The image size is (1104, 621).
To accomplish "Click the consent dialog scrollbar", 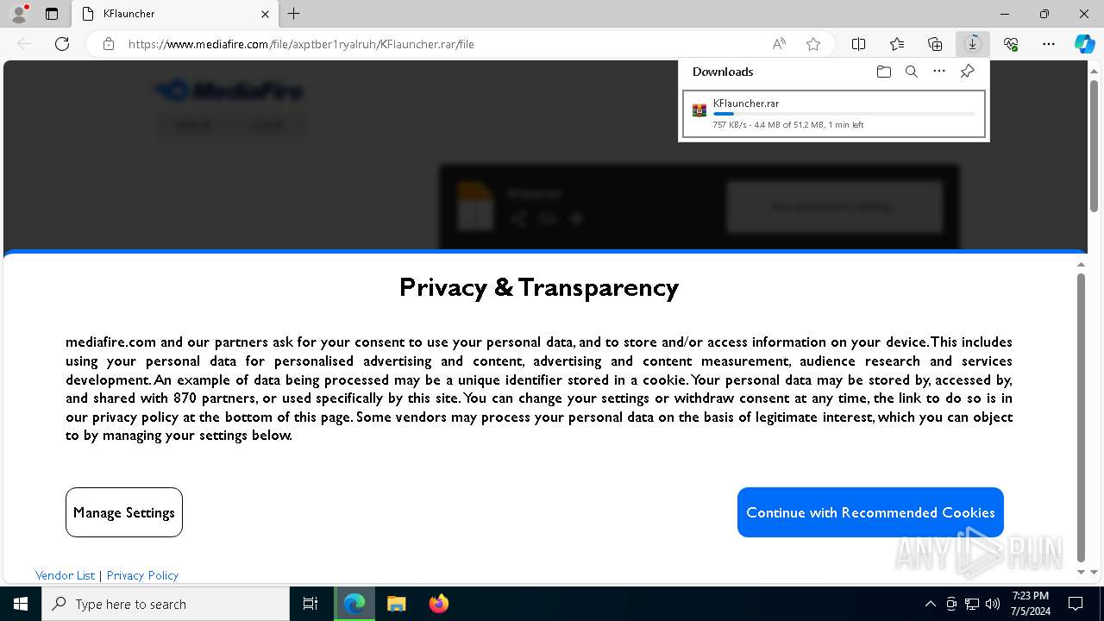I will [x=1081, y=418].
